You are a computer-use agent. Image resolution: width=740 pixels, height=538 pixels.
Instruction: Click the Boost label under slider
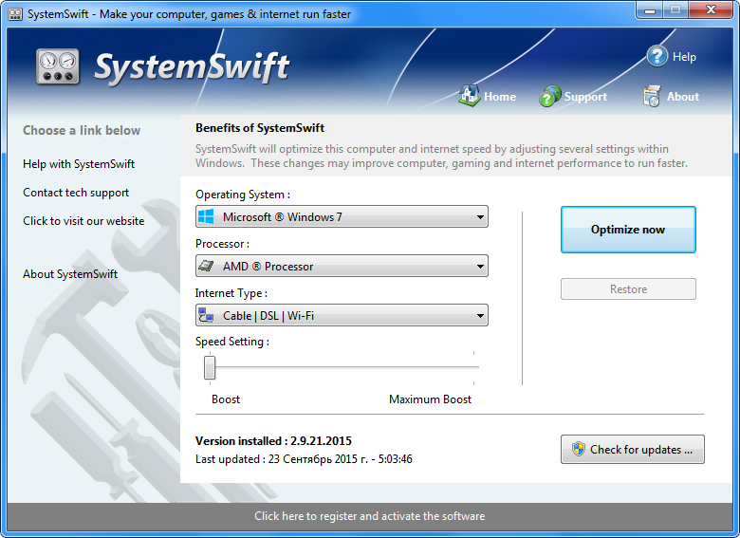tap(226, 399)
